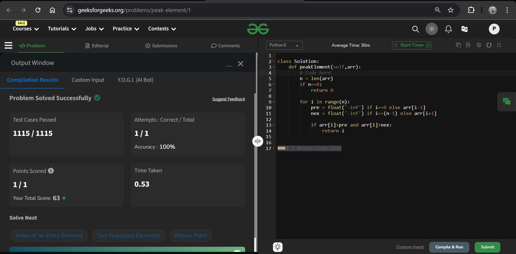This screenshot has width=516, height=254.
Task: Open 'Two Repeated Elements' problem
Action: pyautogui.click(x=128, y=236)
